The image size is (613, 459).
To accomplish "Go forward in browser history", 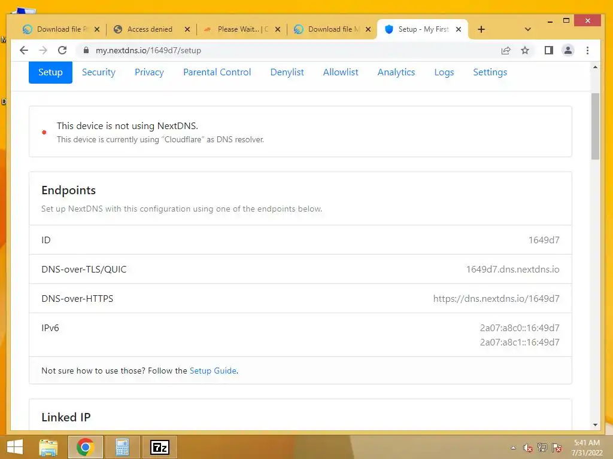I will point(43,50).
